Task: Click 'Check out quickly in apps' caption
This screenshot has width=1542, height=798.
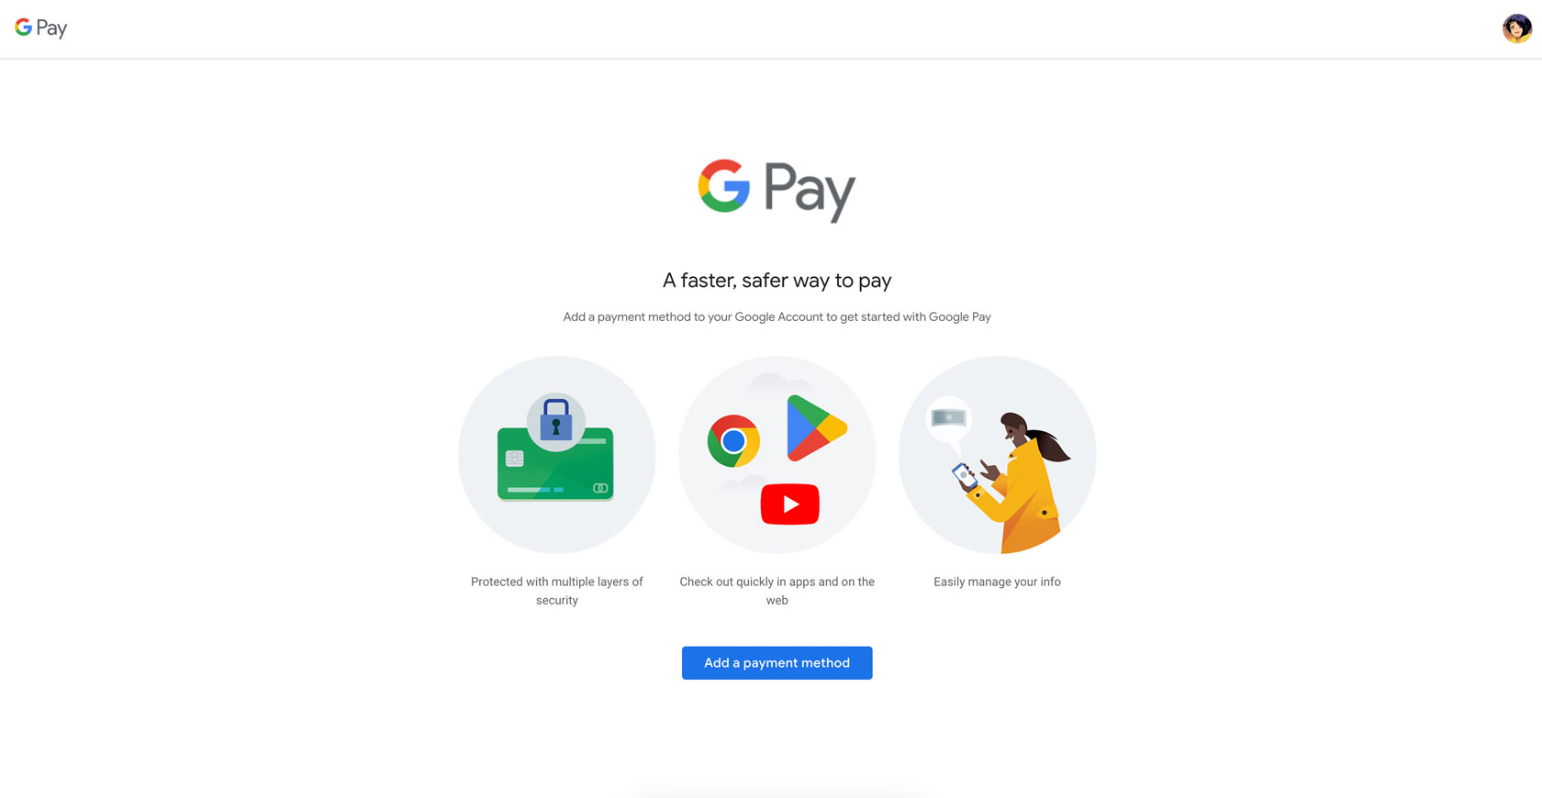Action: [777, 591]
